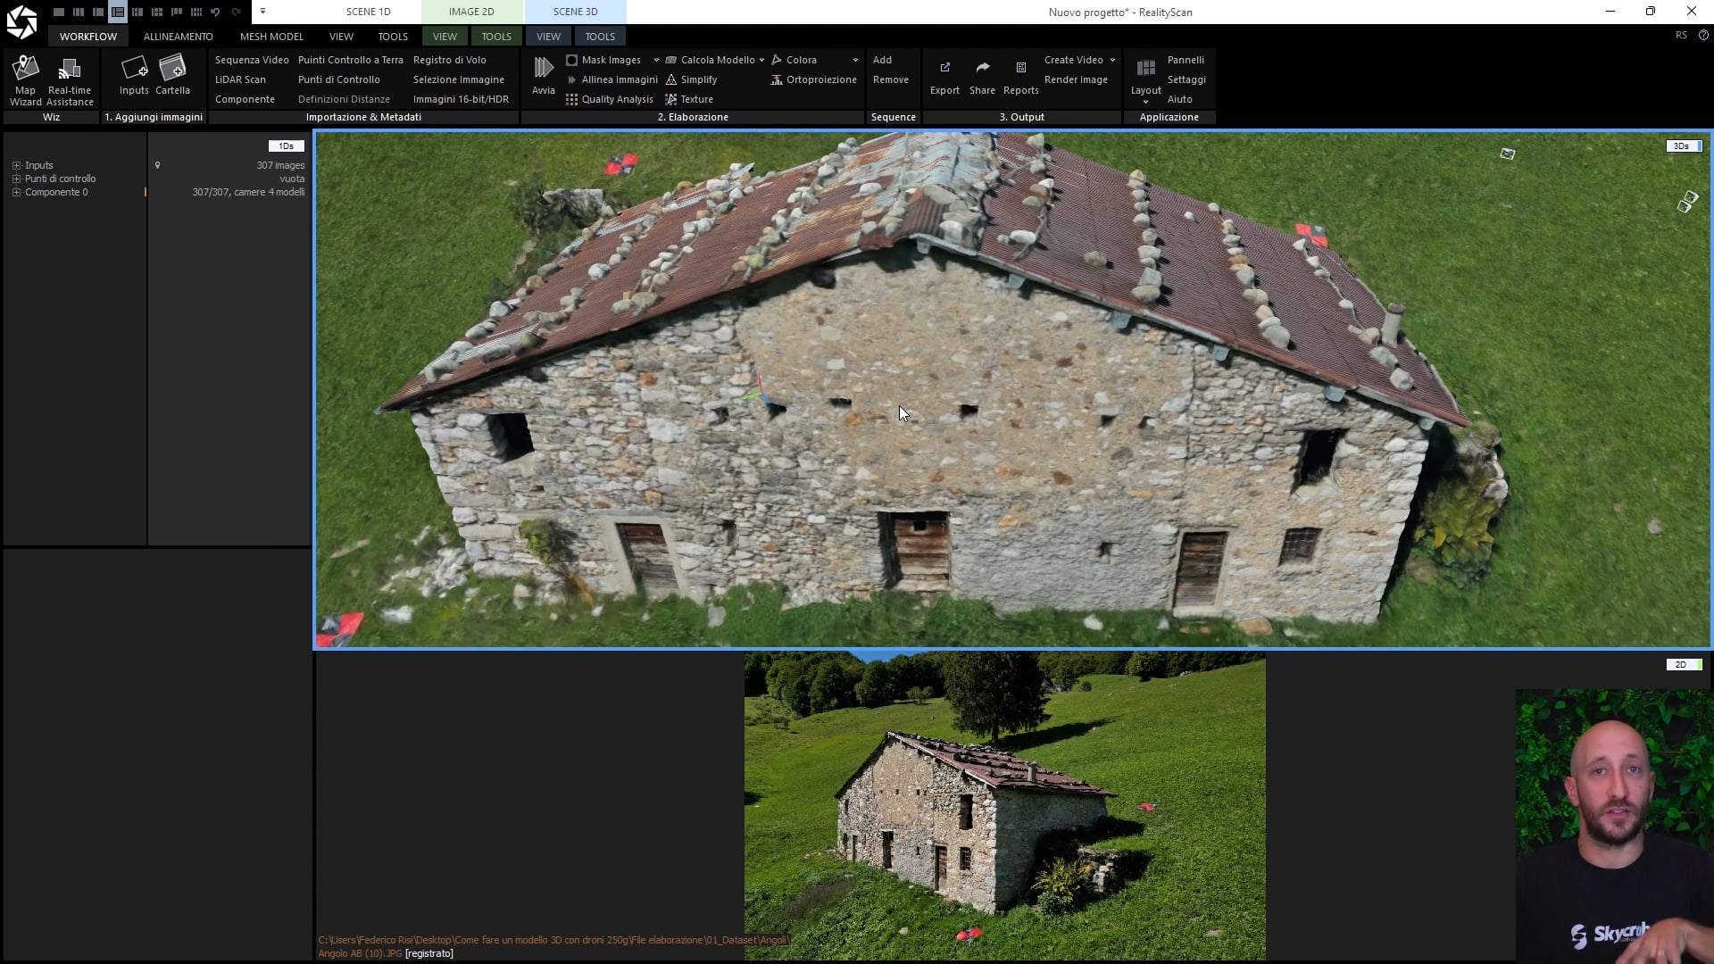Open the Map Wizard

pos(25,79)
